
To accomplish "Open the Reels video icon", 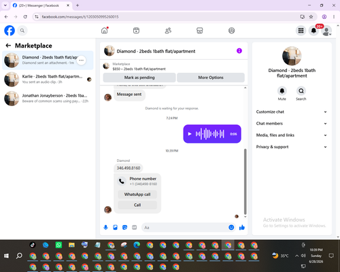I will (x=136, y=31).
